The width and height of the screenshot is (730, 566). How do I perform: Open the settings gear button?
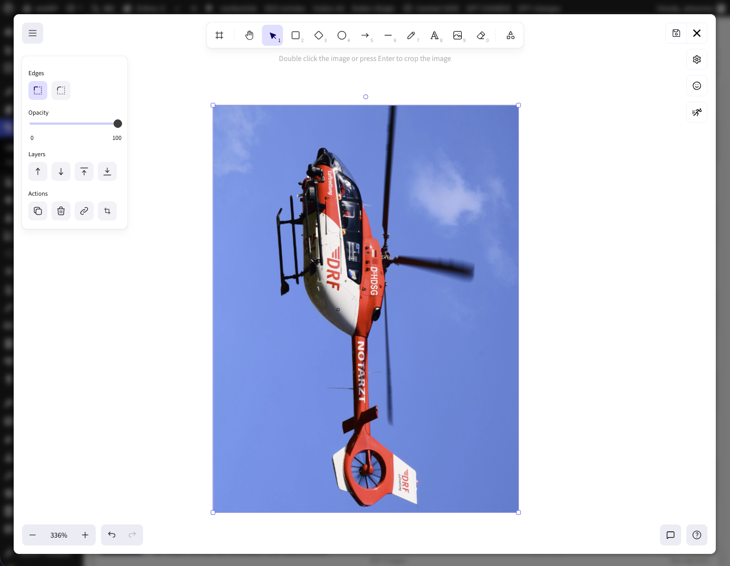[x=697, y=59]
